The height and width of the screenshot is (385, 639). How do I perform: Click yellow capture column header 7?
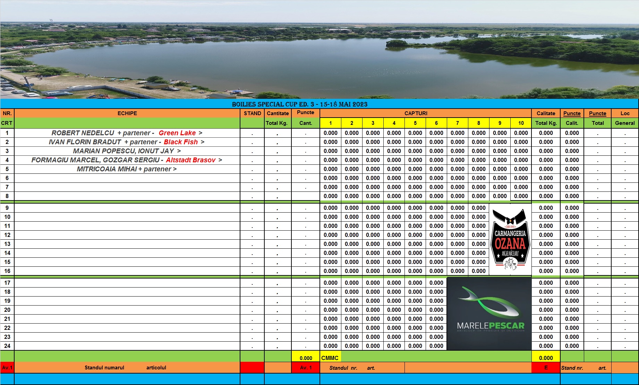[458, 123]
